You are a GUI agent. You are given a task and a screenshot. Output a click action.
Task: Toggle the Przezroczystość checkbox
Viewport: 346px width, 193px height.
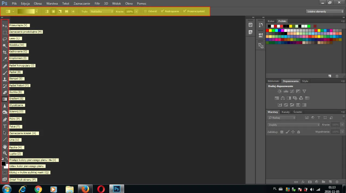point(185,11)
